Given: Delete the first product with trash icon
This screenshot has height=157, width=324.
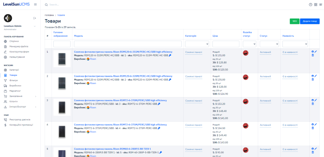Looking at the screenshot, I should click(313, 55).
